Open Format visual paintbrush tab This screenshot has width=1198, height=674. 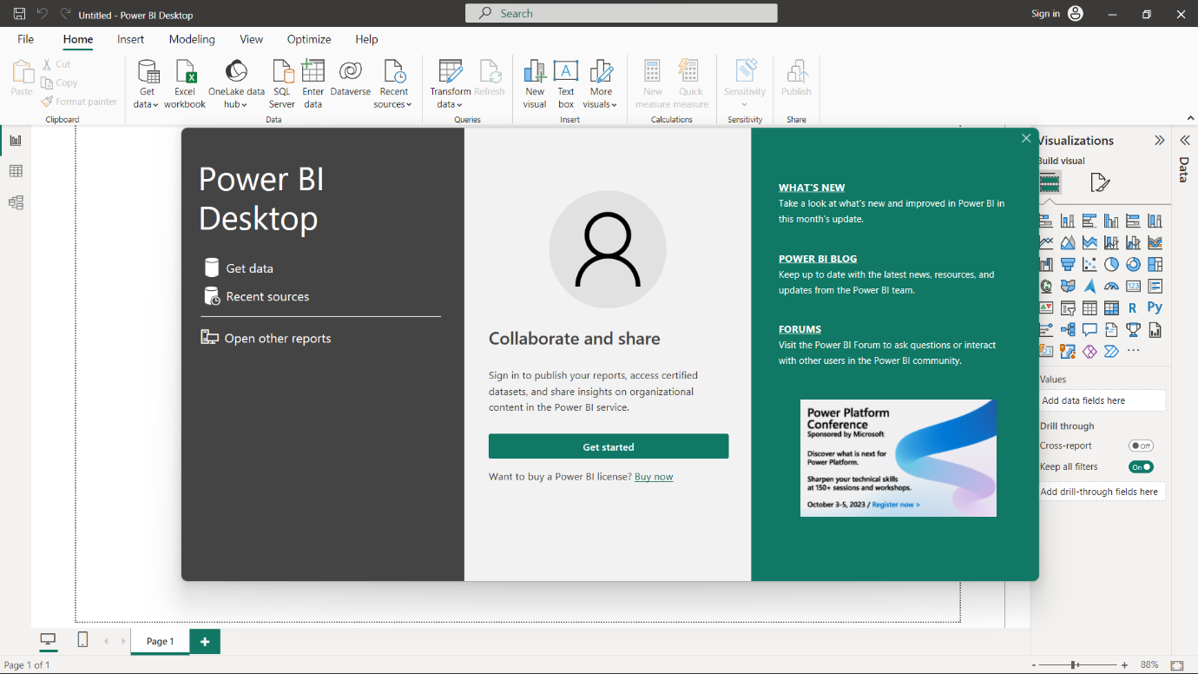tap(1099, 182)
